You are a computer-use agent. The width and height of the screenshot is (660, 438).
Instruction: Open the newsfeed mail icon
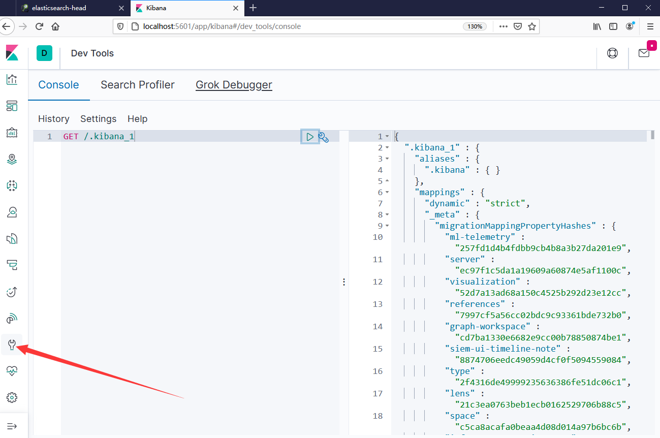tap(644, 53)
